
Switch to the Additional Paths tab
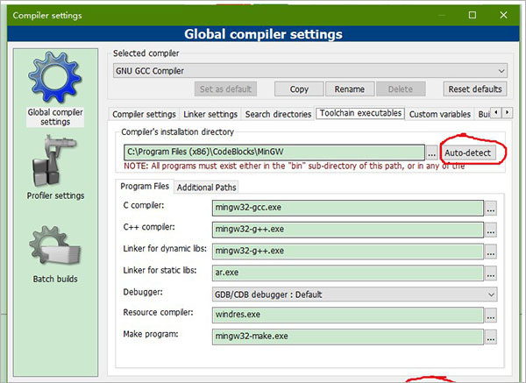click(x=206, y=187)
